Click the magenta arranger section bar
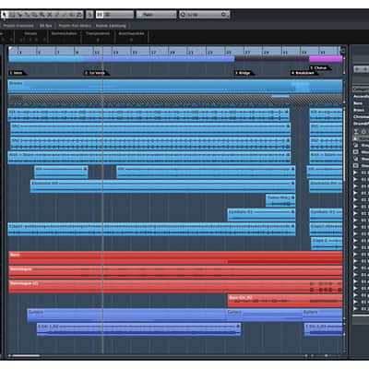Screen dimensions: 369x369 pyautogui.click(x=326, y=59)
